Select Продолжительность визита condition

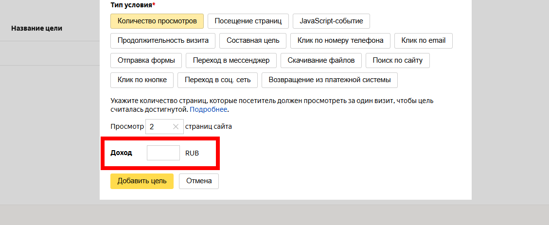163,41
